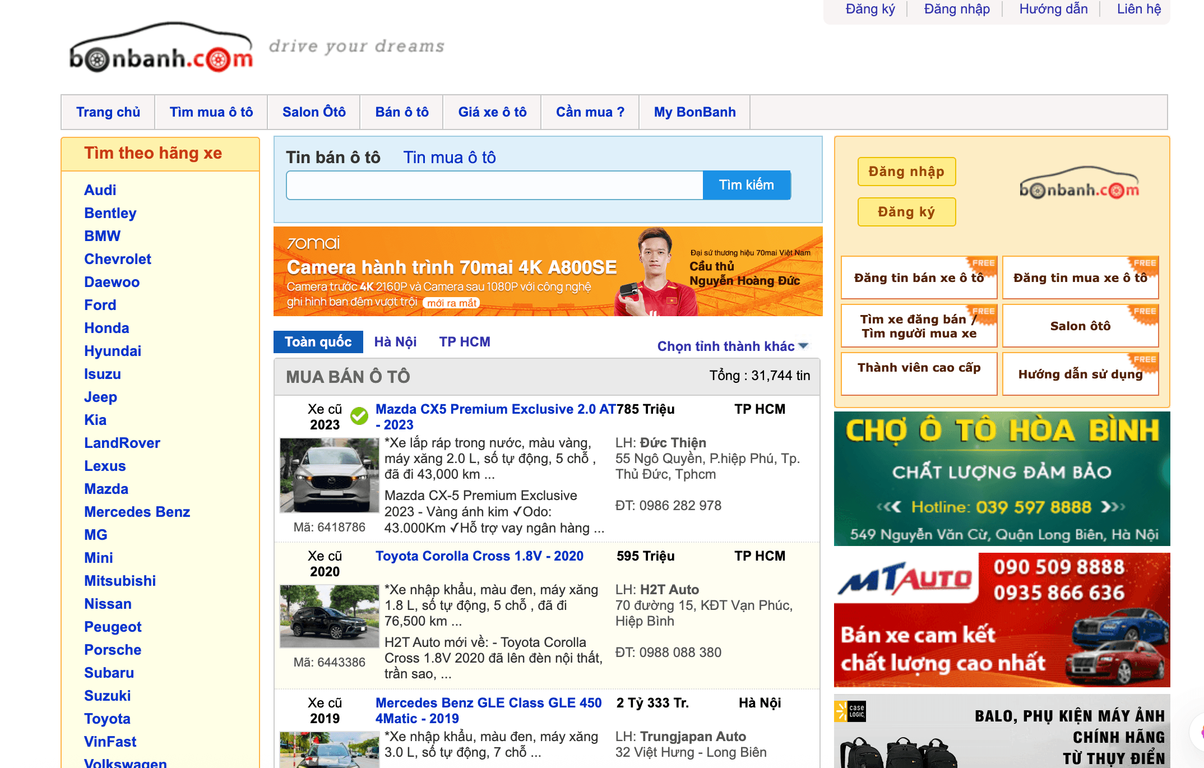Viewport: 1204px width, 768px height.
Task: Click the Salon ôtô panel button
Action: 1080,326
